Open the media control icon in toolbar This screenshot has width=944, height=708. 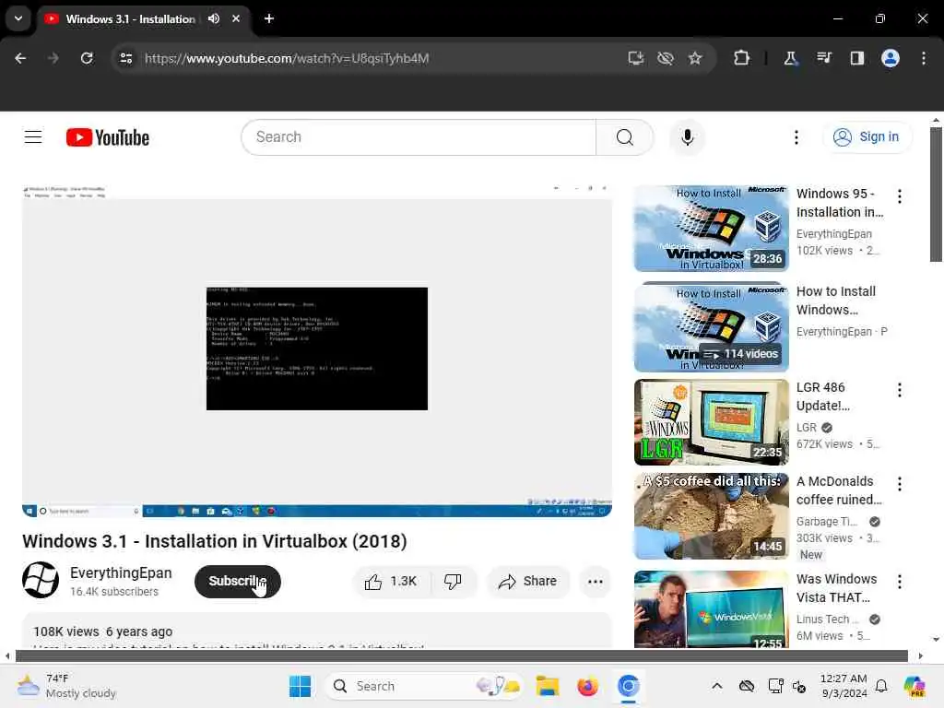[824, 58]
